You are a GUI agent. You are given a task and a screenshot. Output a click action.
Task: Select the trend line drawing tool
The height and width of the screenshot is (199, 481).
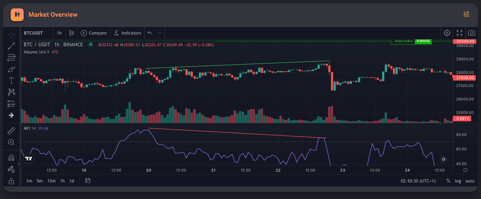click(11, 46)
